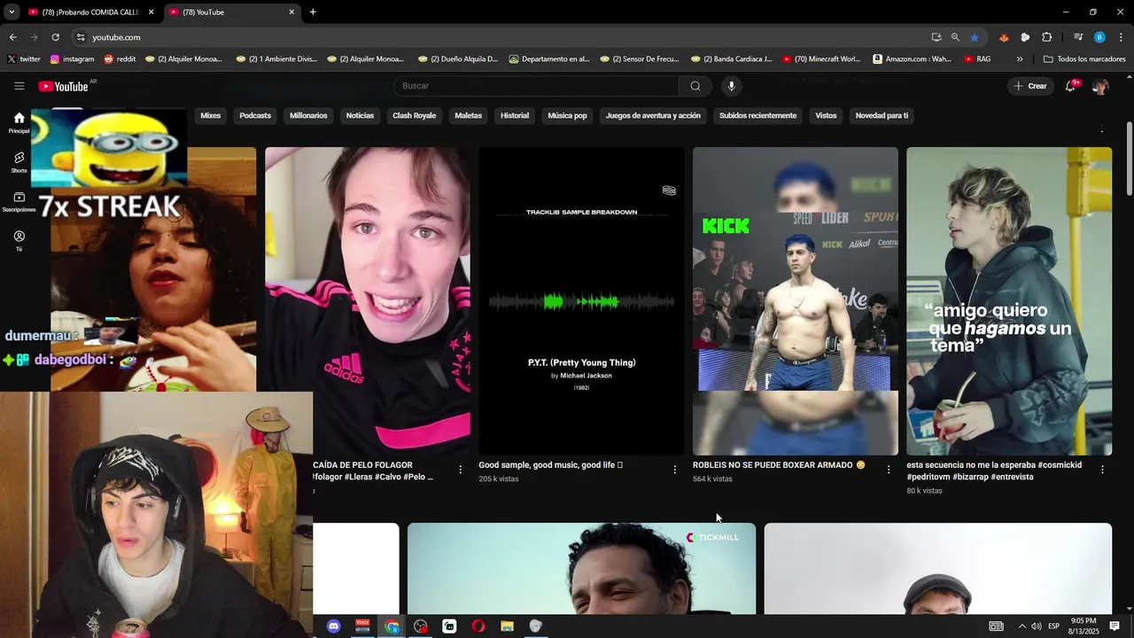
Task: Open Todos los marcadores folder
Action: coord(1084,59)
